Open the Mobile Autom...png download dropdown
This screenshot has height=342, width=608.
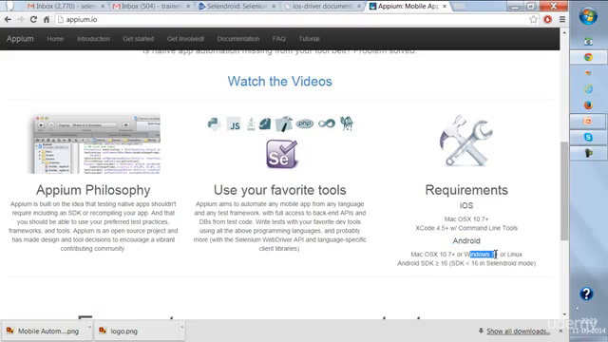89,327
